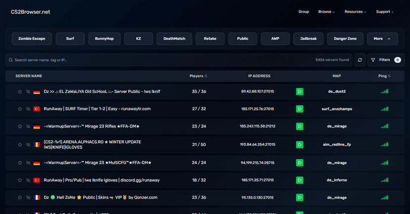Star the WarmupServer Mirage 23 Rifles row
410x214 pixels.
[x=20, y=127]
